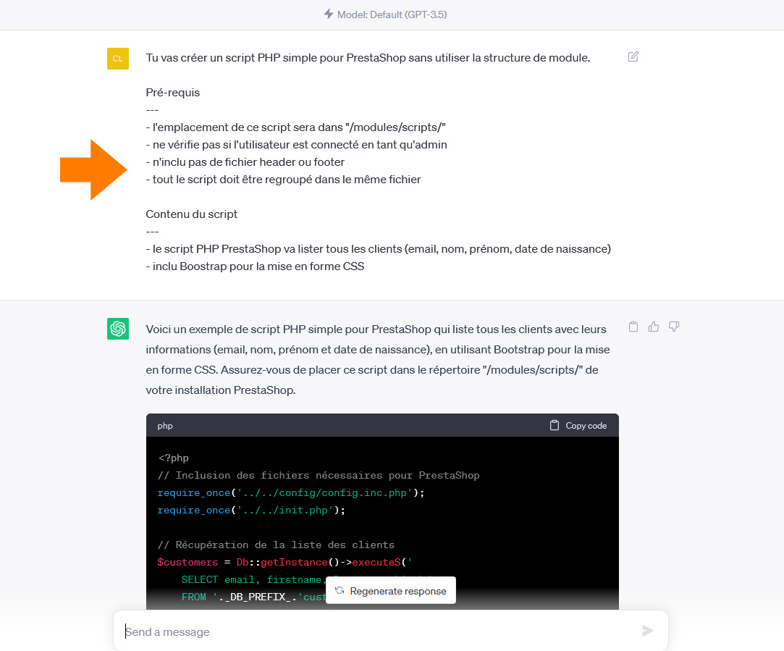Image resolution: width=784 pixels, height=651 pixels.
Task: Click the yellow CL user avatar
Action: 118,59
